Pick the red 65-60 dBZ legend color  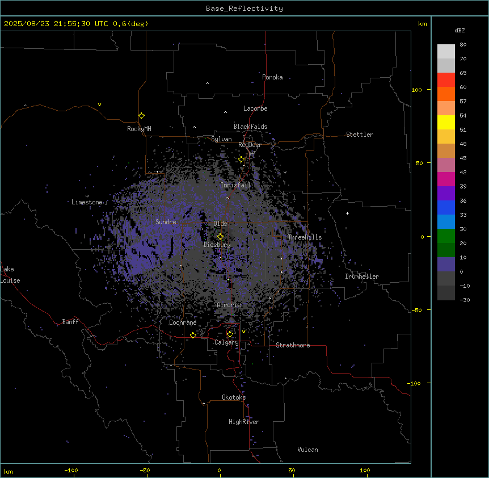point(446,80)
